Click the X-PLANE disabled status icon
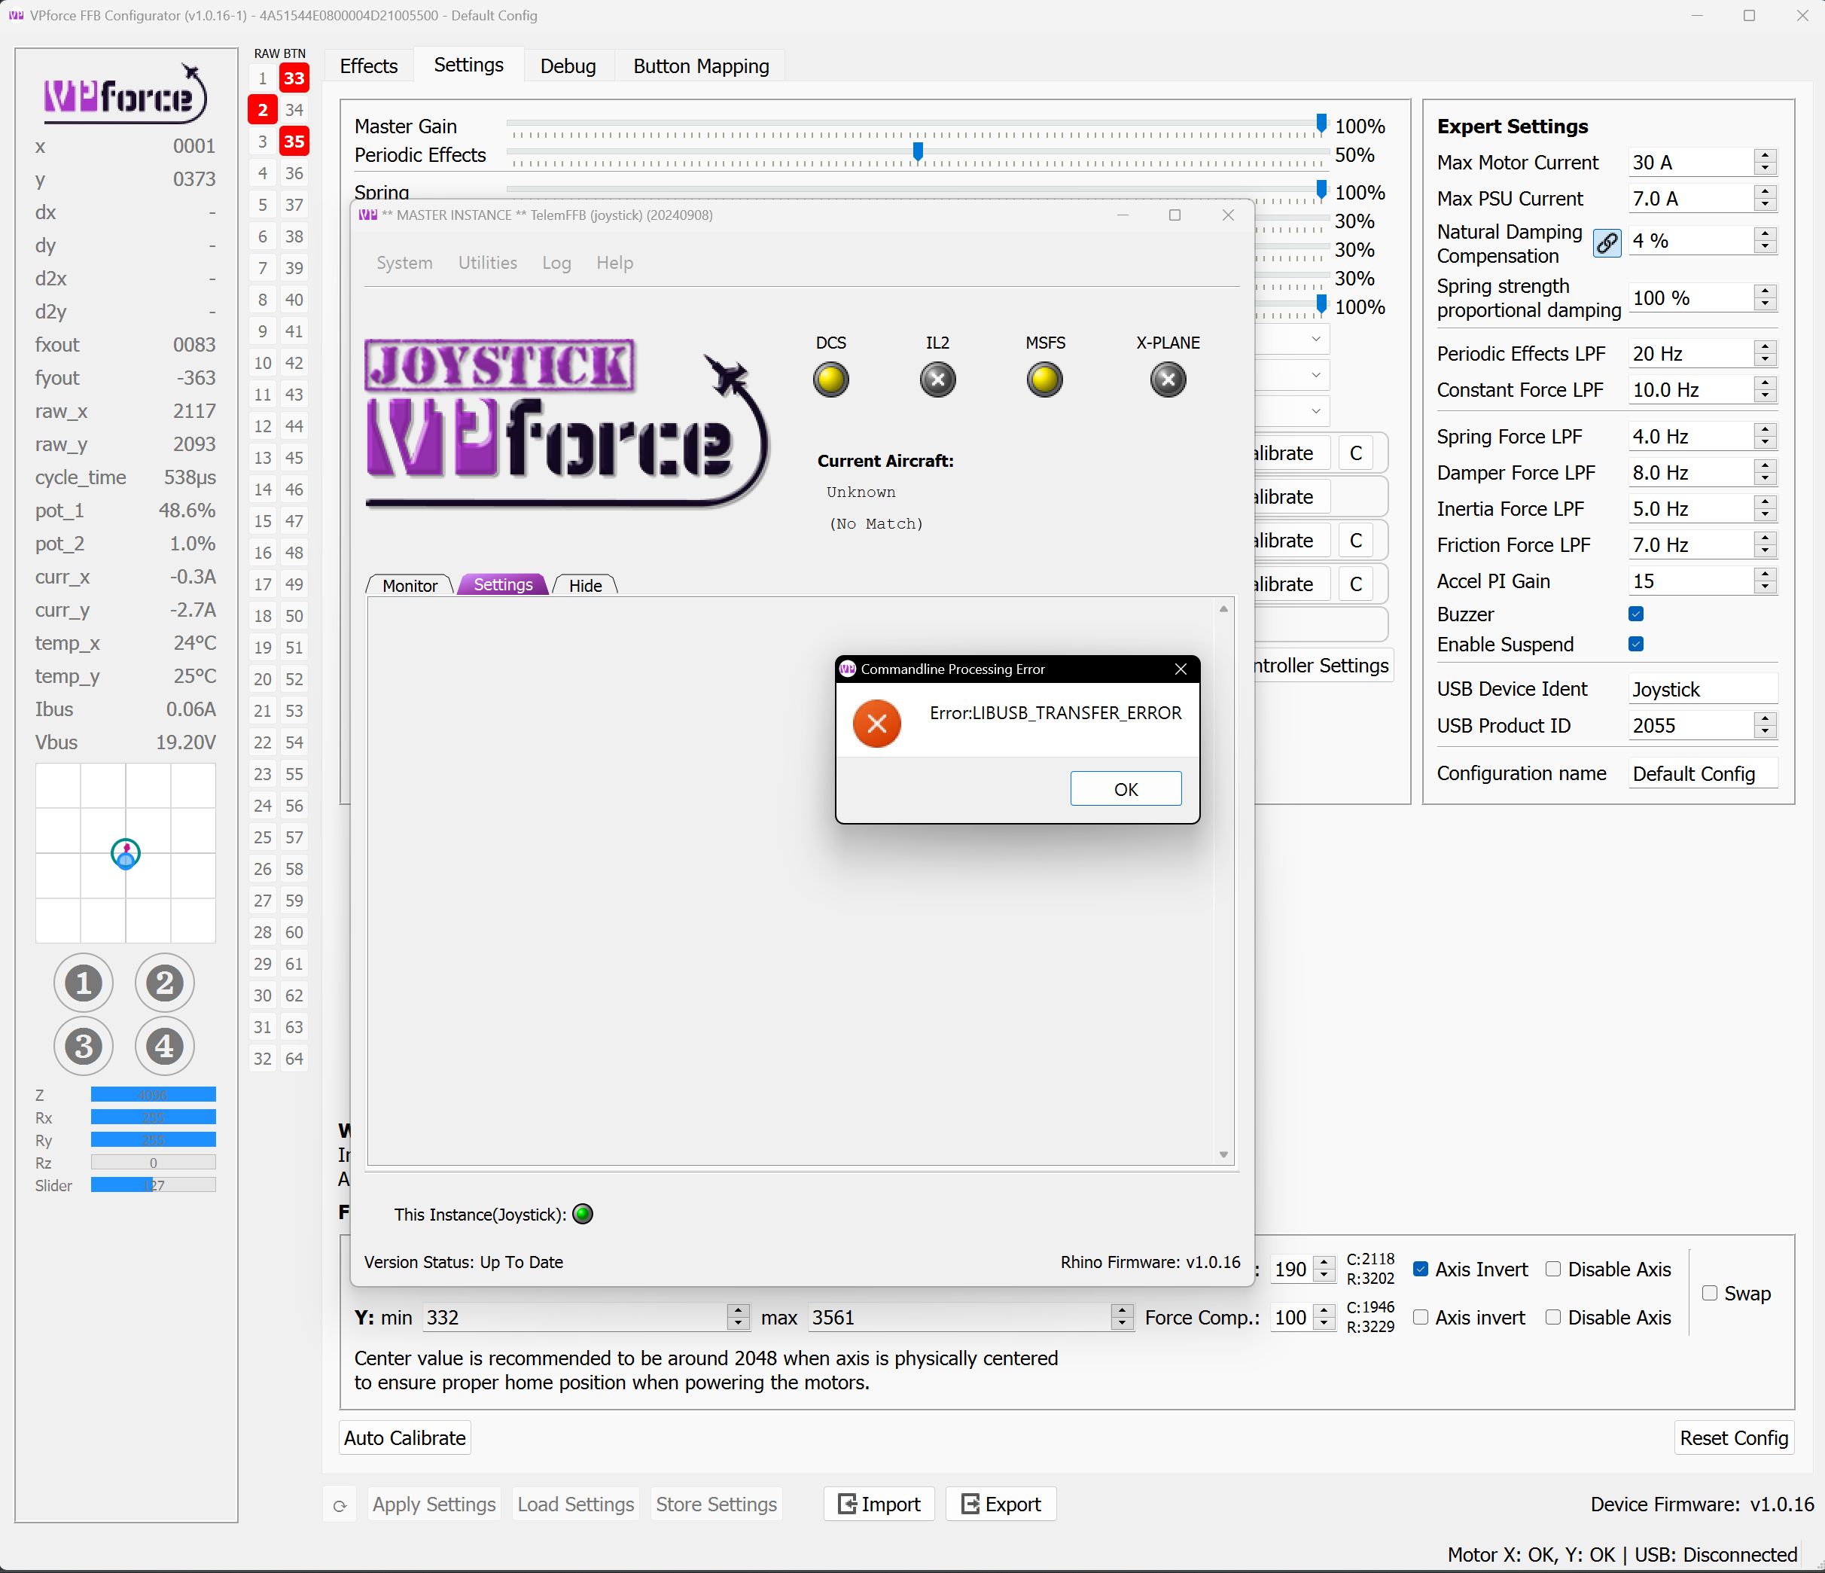This screenshot has height=1573, width=1825. pyautogui.click(x=1168, y=380)
